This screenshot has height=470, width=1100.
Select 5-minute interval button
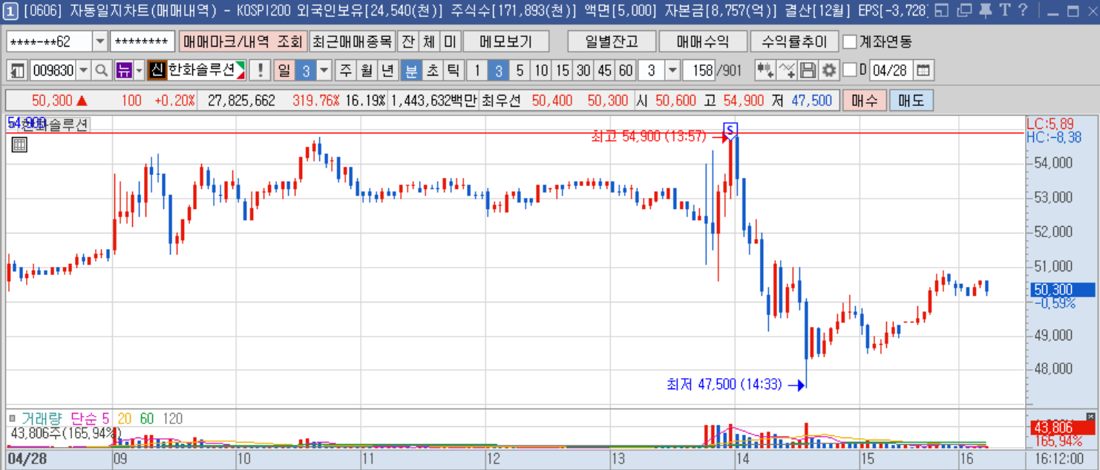tap(520, 70)
